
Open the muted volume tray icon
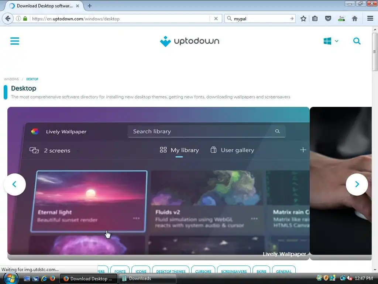click(x=349, y=278)
